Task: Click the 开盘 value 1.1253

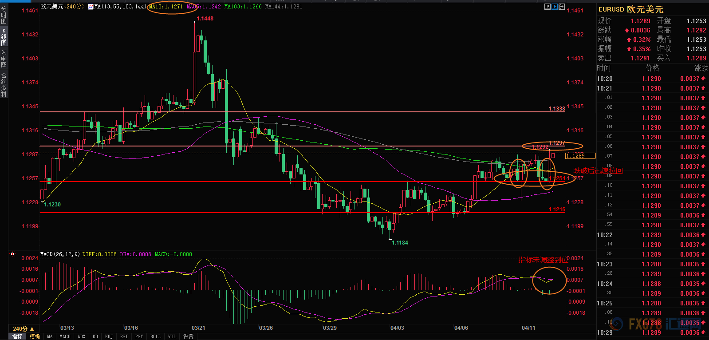Action: [697, 21]
